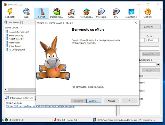This screenshot has height=125, width=165.
Task: Open the Opzioni gear icon
Action: [x=148, y=12]
